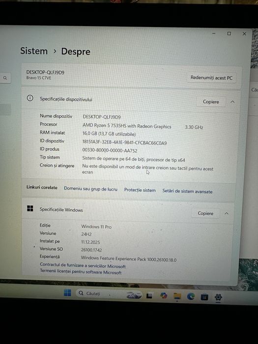The image size is (258, 344).
Task: Open Protecție sistem link
Action: pyautogui.click(x=140, y=190)
